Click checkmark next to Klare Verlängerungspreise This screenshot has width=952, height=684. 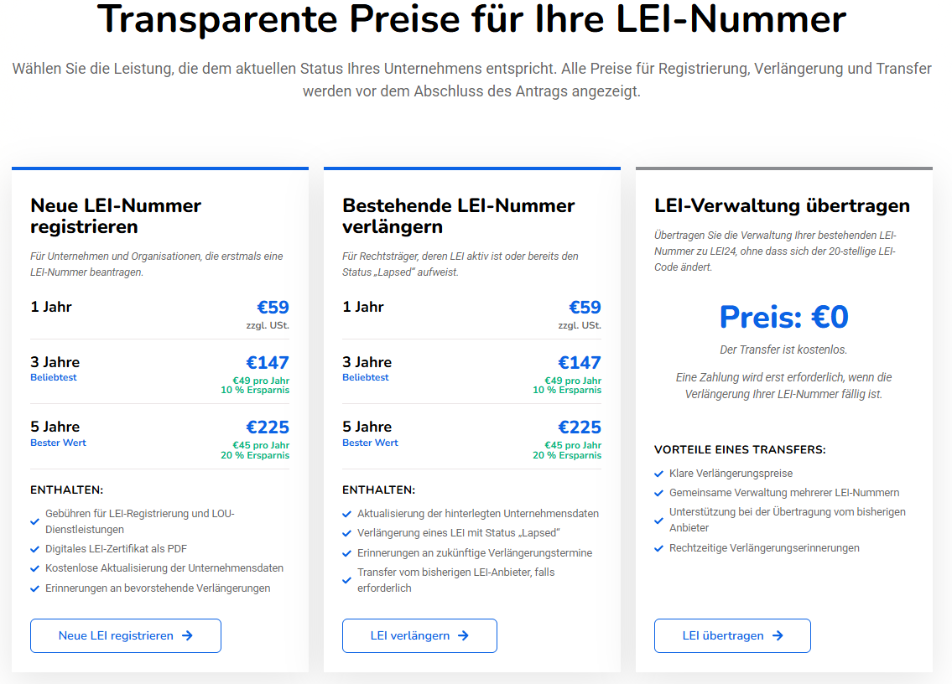point(658,474)
